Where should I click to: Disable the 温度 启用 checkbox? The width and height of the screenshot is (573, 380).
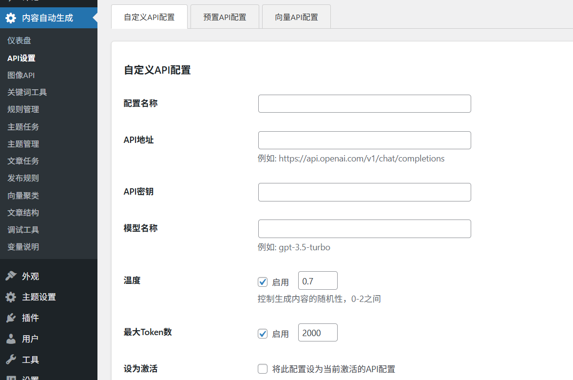coord(263,282)
